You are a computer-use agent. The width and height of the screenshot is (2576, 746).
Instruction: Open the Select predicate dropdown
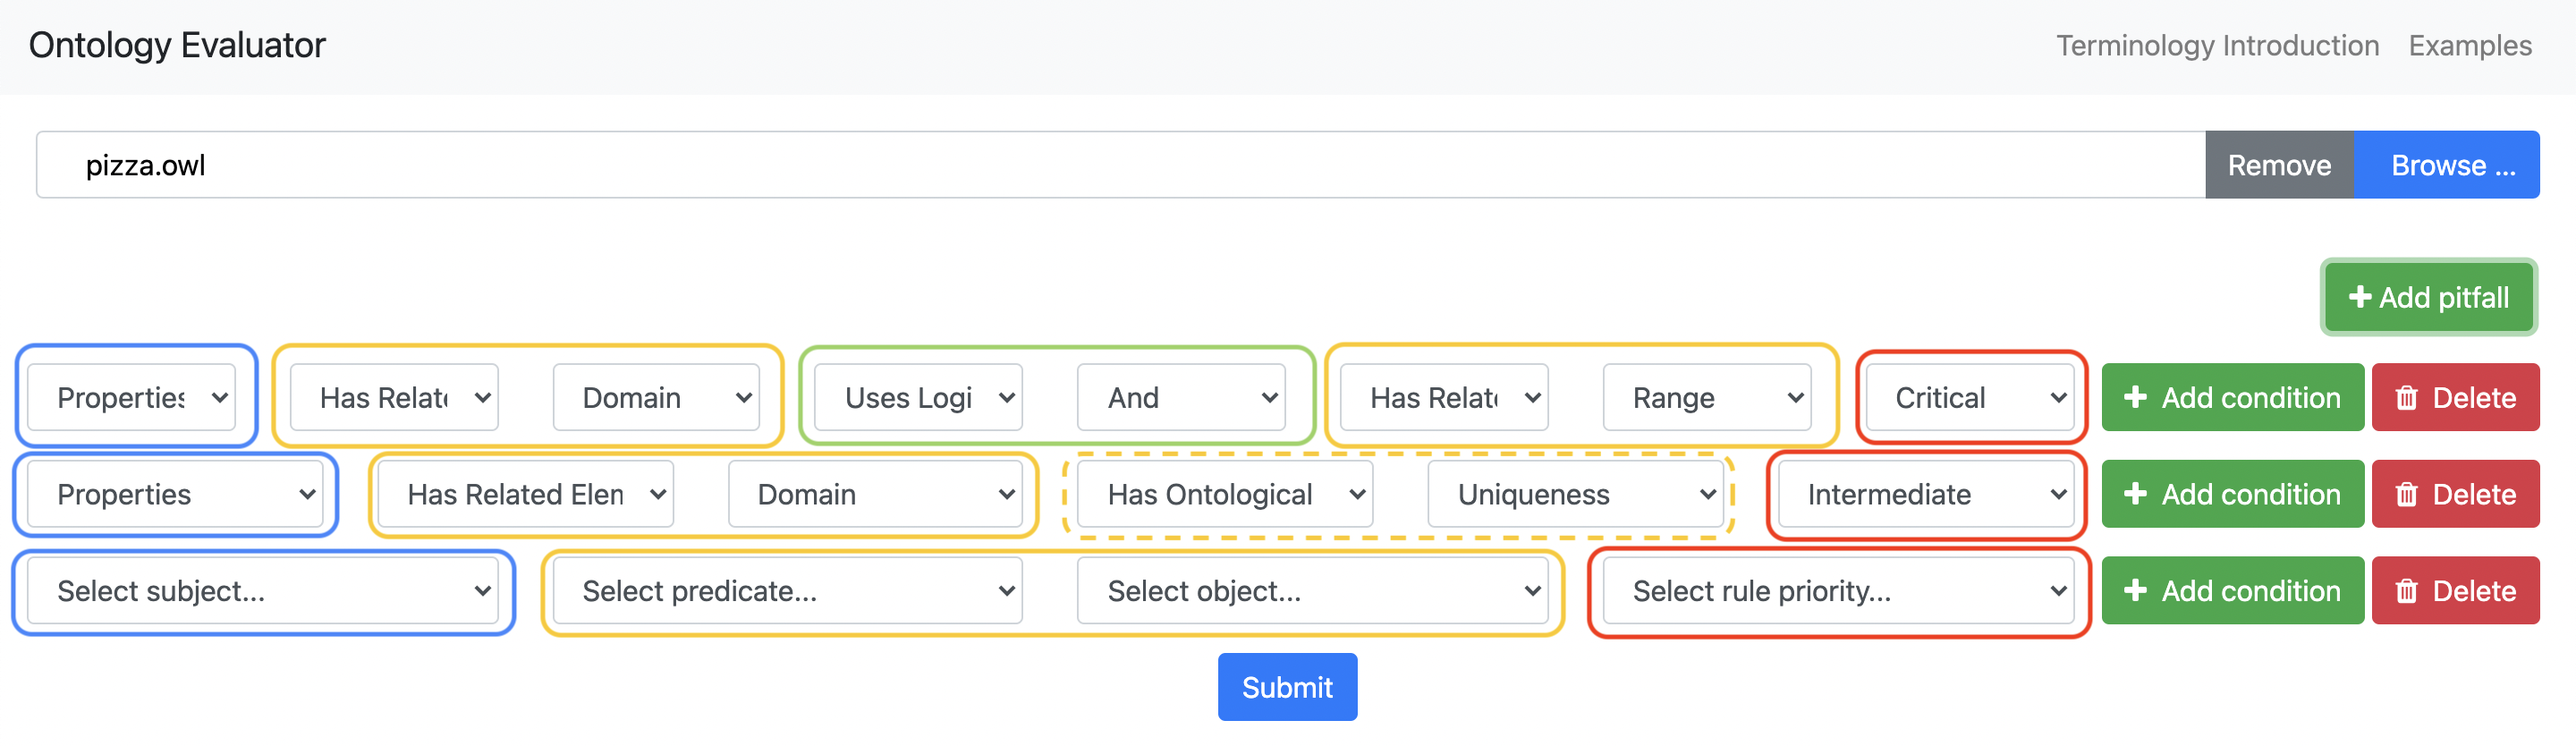point(786,591)
